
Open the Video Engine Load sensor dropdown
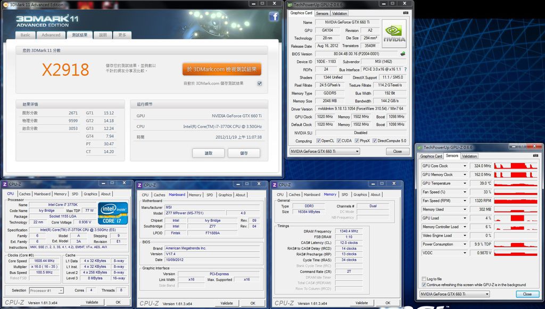(x=465, y=236)
